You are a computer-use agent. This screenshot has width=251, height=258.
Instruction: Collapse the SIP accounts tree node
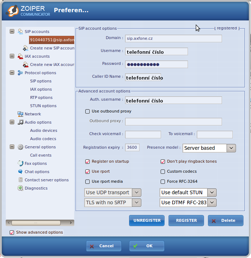12,31
